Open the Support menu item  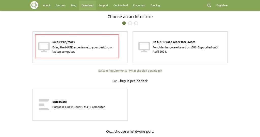pos(103,5)
